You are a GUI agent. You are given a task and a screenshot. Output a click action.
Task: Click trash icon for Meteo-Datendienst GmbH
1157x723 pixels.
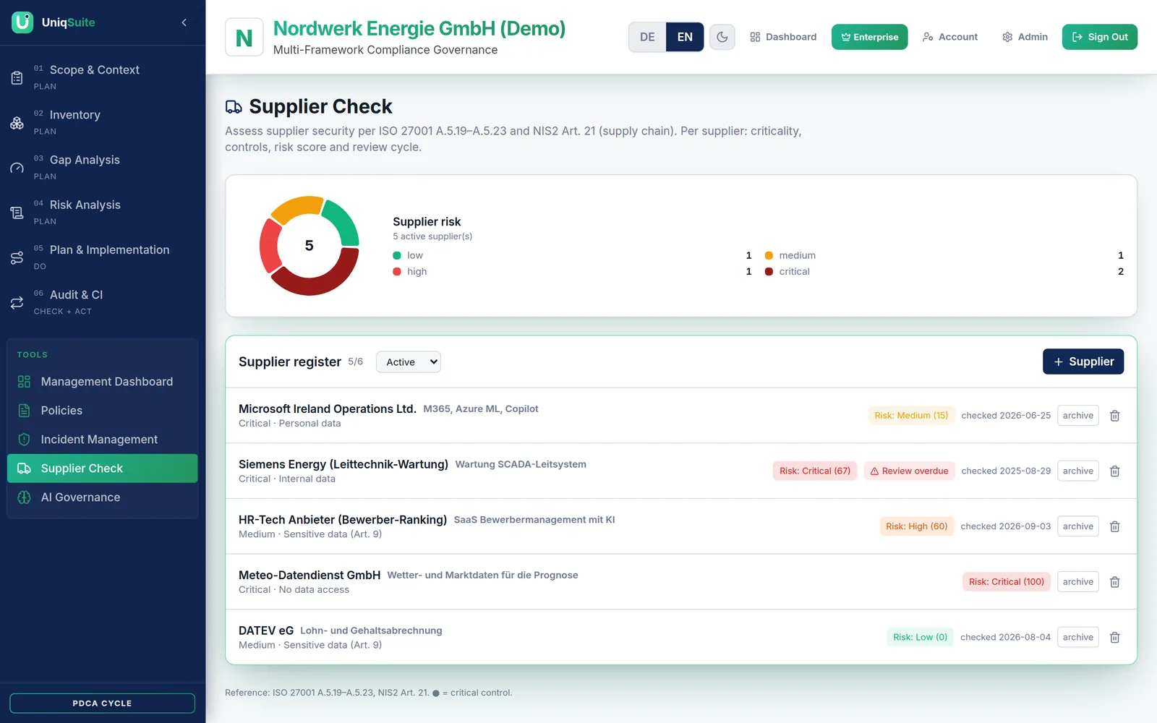coord(1114,582)
